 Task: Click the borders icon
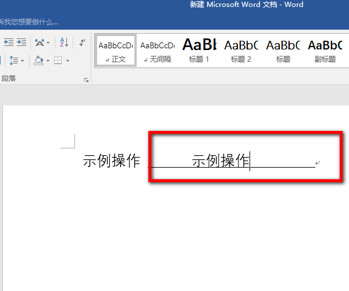coord(58,61)
